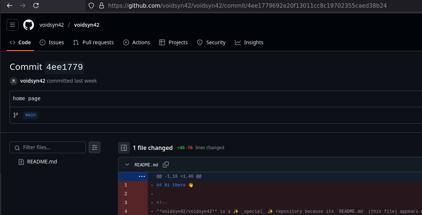This screenshot has height=215, width=422.
Task: Click voidsyn42's avatar next to commit info
Action: pos(14,81)
